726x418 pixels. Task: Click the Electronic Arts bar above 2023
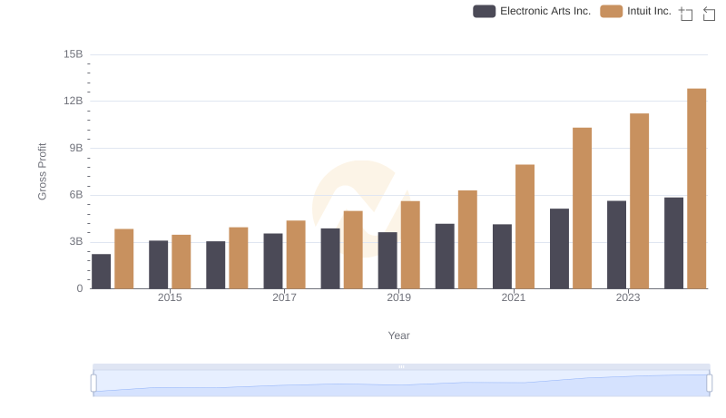point(616,245)
